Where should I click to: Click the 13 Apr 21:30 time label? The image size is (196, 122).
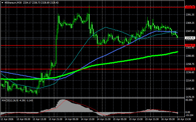[x=55, y=119]
